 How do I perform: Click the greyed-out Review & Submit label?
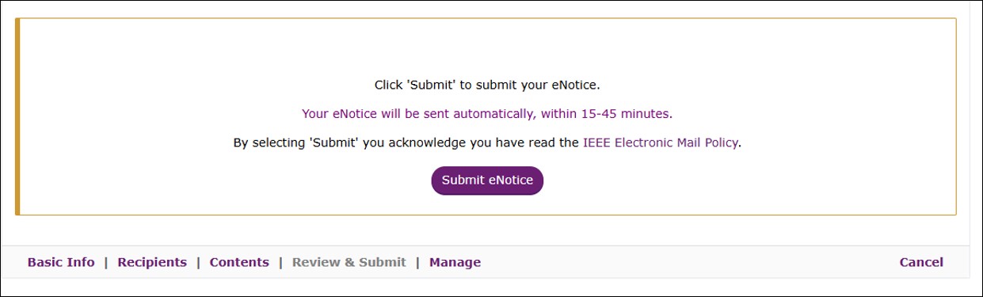[x=349, y=262]
